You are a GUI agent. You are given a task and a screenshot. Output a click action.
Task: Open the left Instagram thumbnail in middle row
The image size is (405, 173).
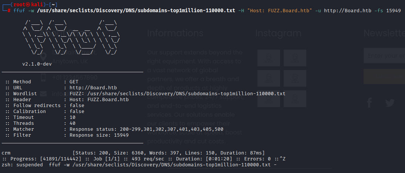pyautogui.click(x=269, y=79)
